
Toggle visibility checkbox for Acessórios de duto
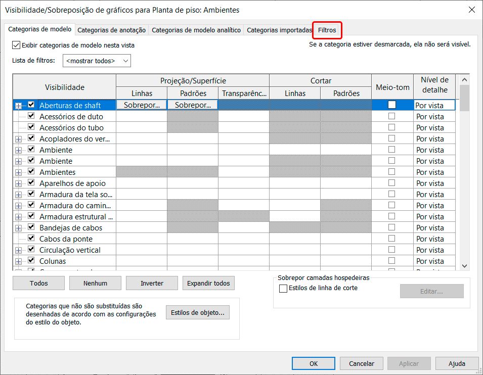point(31,116)
